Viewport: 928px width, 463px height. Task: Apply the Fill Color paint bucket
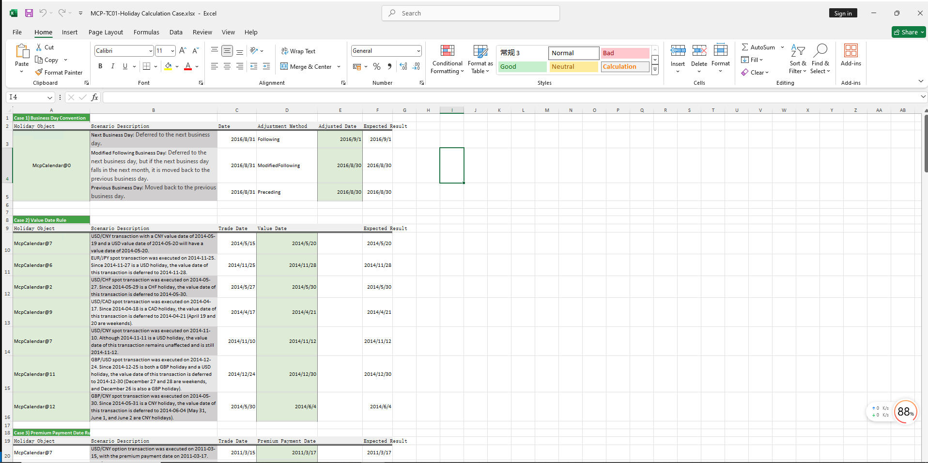pyautogui.click(x=168, y=66)
